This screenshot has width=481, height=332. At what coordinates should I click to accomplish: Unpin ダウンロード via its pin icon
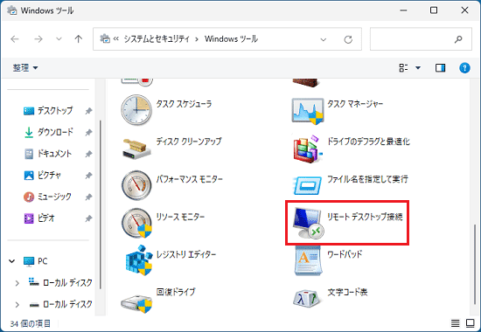point(88,133)
